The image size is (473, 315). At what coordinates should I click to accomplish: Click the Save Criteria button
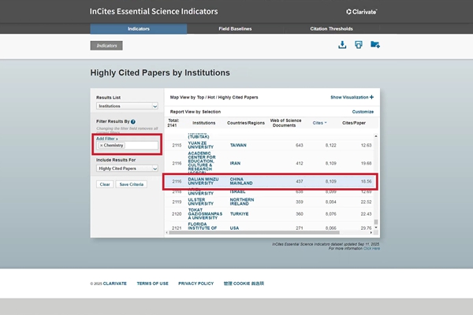pyautogui.click(x=131, y=184)
